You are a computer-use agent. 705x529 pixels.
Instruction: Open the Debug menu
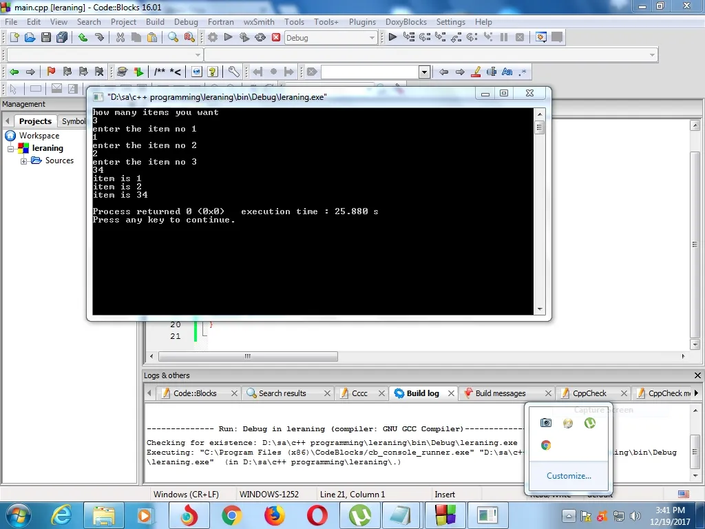[186, 21]
